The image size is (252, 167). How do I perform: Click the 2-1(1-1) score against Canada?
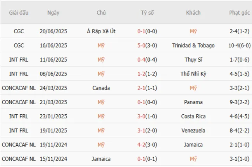point(147,88)
